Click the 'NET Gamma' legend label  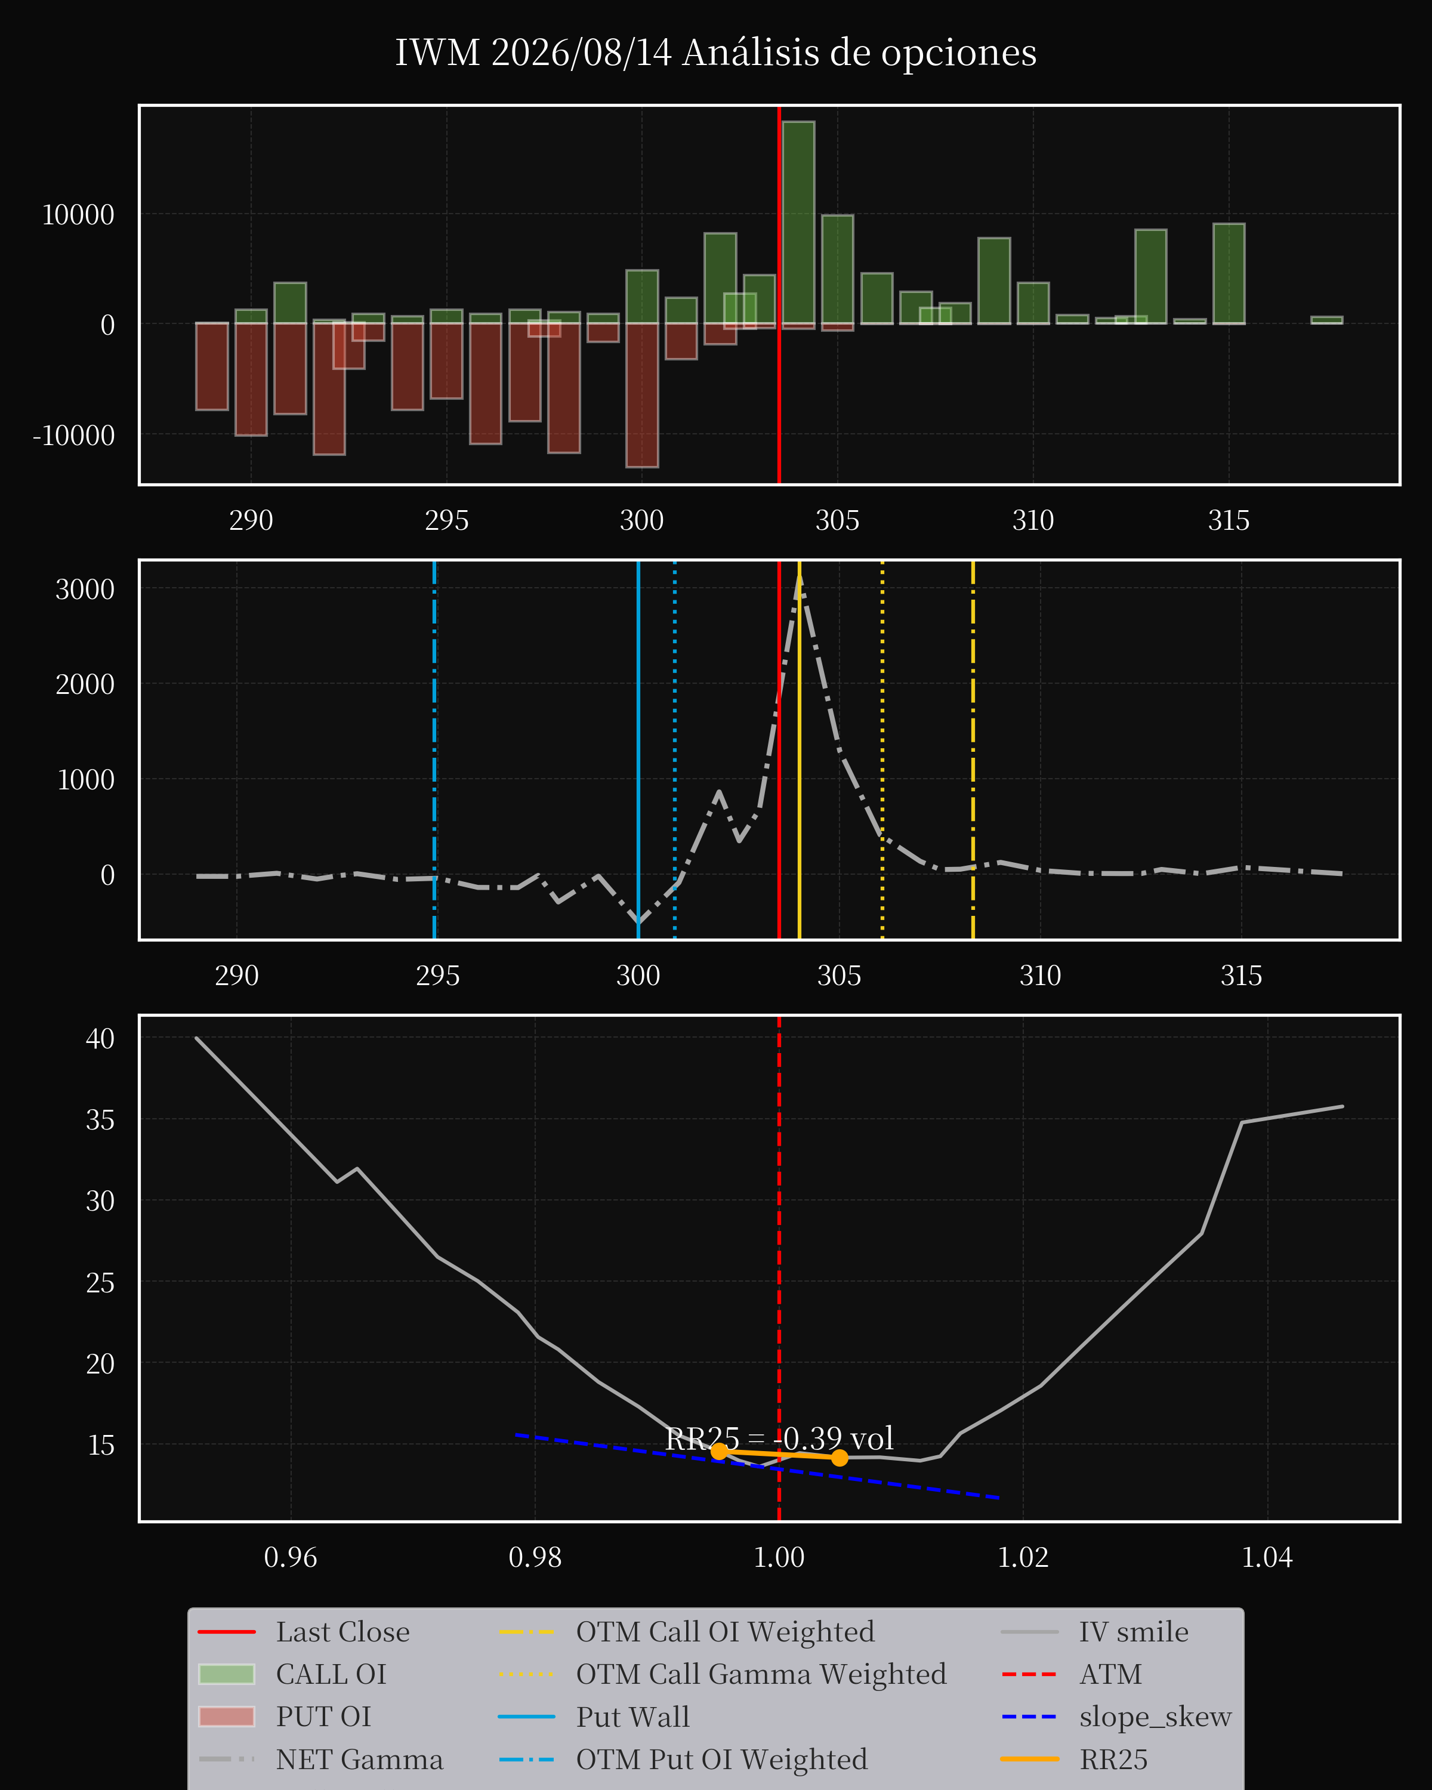coord(359,1760)
